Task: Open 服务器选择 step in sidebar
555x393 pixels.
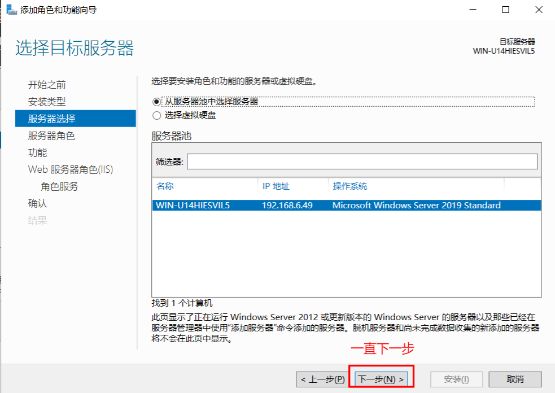Action: pyautogui.click(x=76, y=118)
